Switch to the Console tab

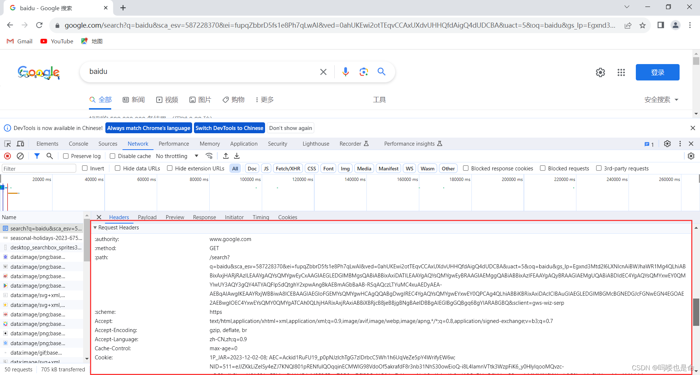click(78, 144)
